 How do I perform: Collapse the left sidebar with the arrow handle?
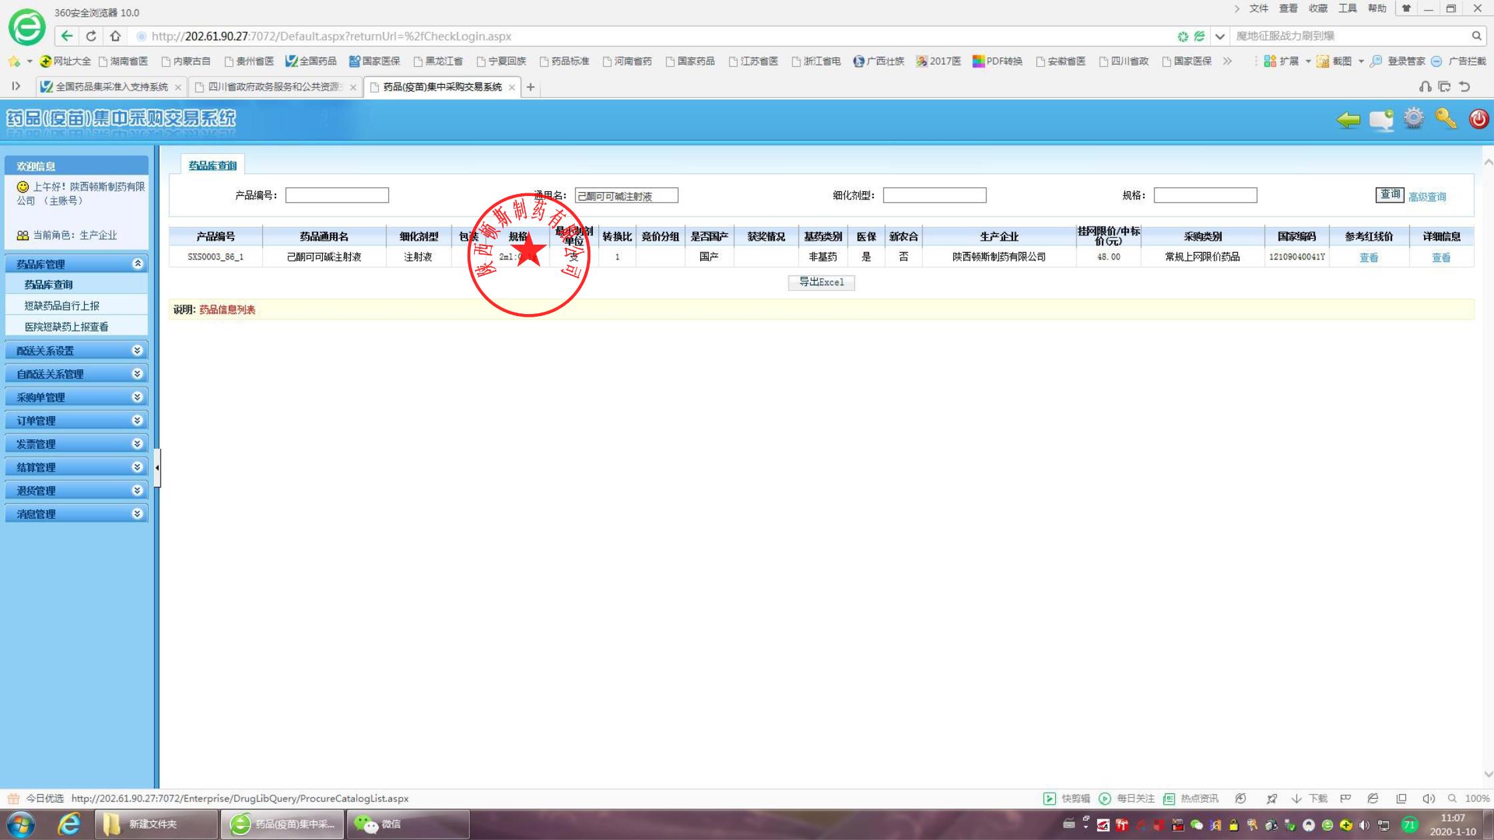(x=157, y=467)
